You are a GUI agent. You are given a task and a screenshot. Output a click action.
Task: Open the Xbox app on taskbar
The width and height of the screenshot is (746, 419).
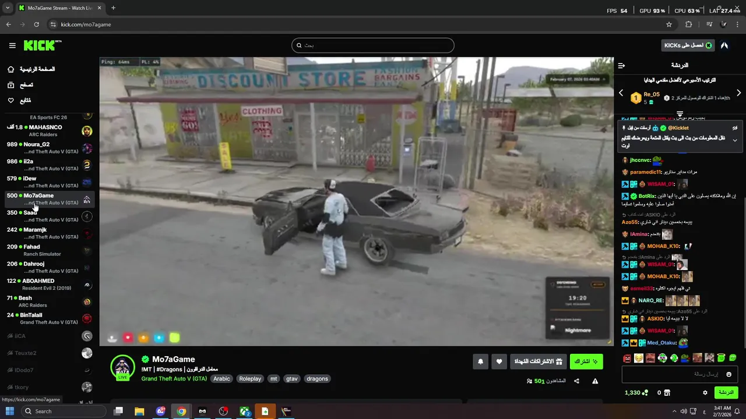(x=245, y=411)
